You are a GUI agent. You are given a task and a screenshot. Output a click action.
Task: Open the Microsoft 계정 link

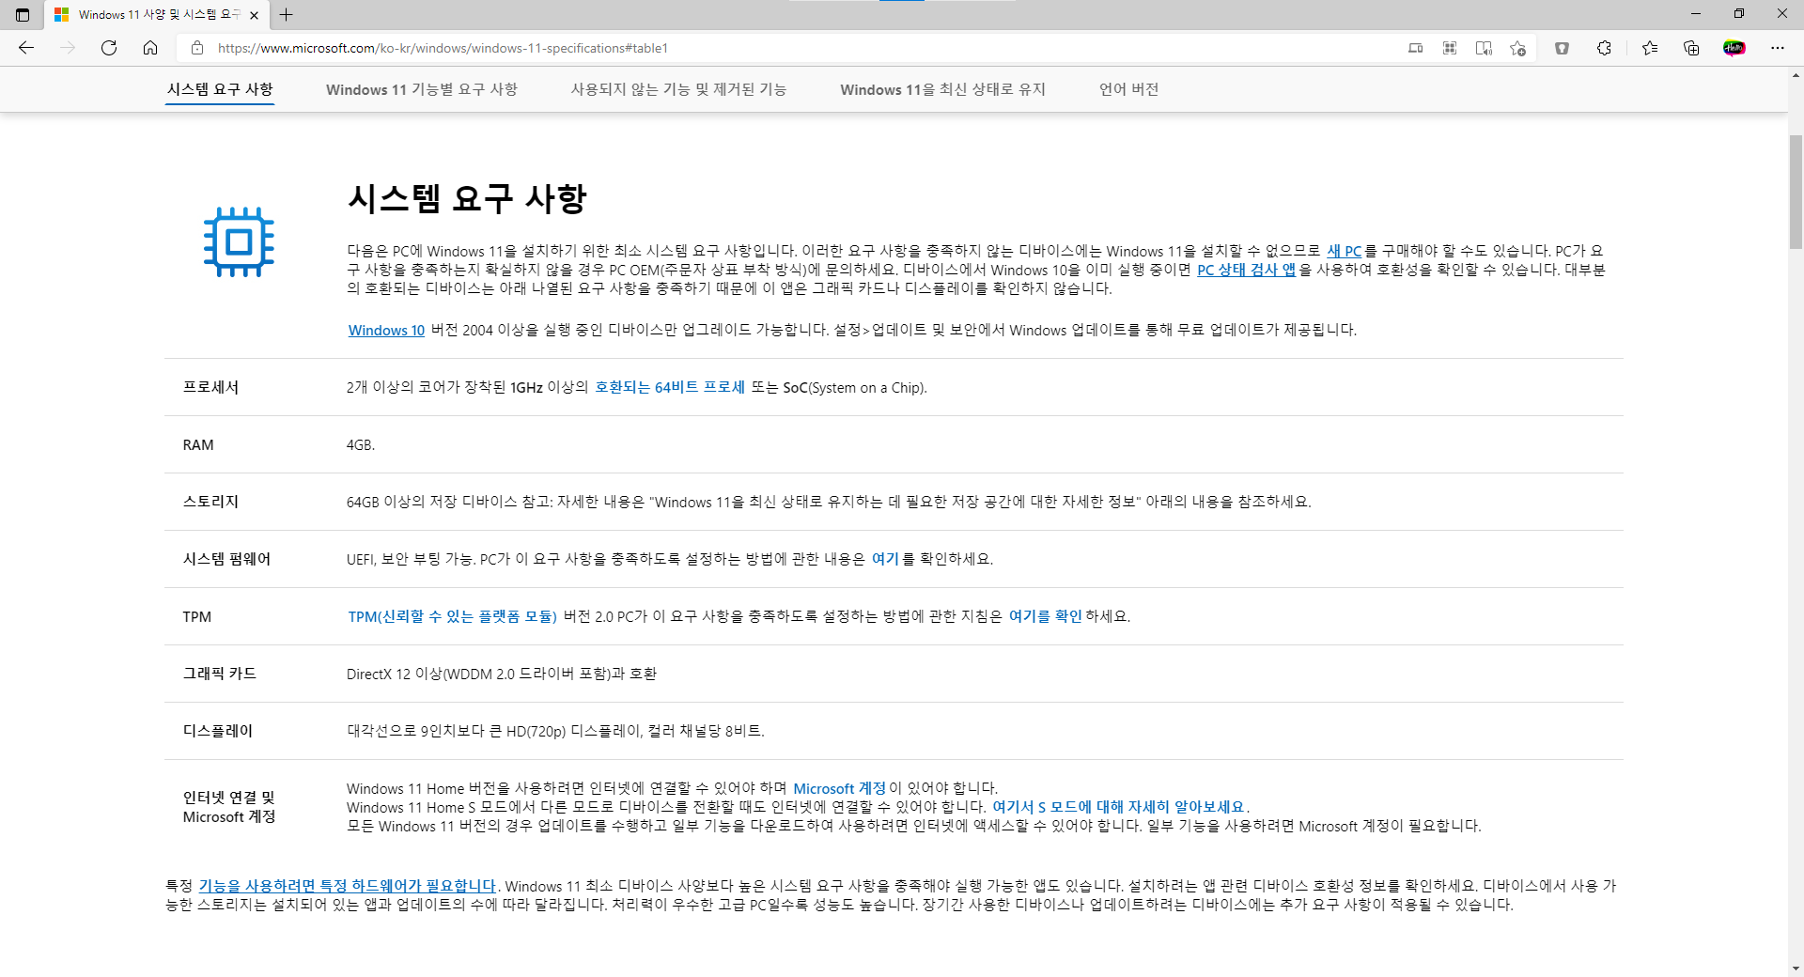pos(839,788)
